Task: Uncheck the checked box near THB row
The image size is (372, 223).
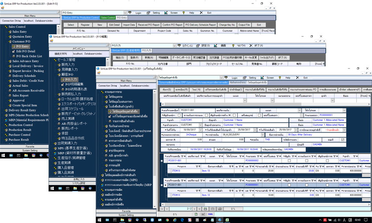Action: point(343,140)
